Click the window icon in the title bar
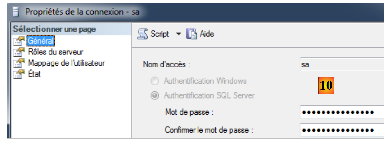392x147 pixels. [x=16, y=12]
